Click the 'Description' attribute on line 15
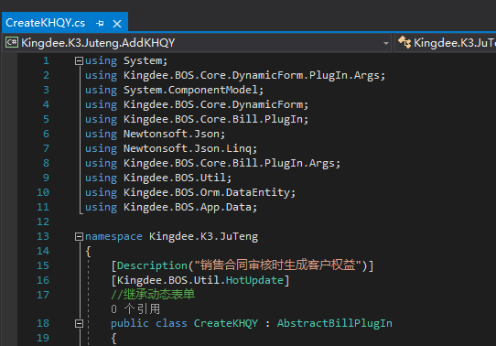Screen dimensions: 496x346 152,265
